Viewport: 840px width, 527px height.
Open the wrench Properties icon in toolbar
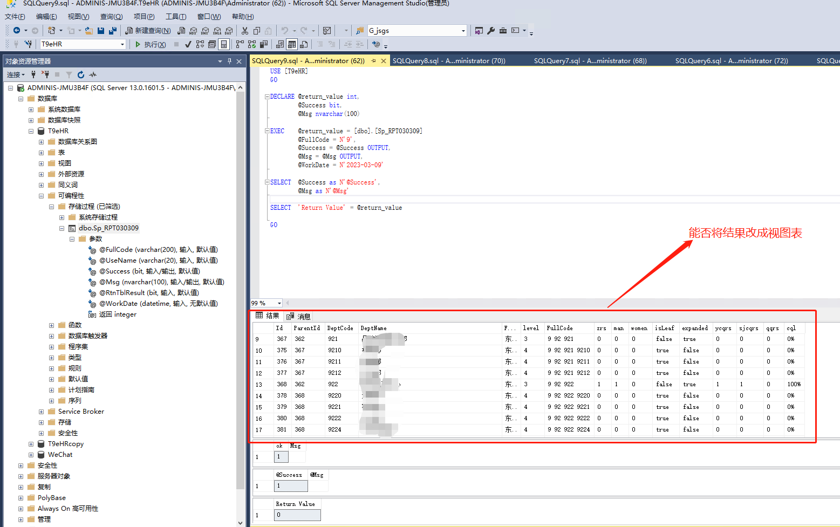tap(491, 31)
